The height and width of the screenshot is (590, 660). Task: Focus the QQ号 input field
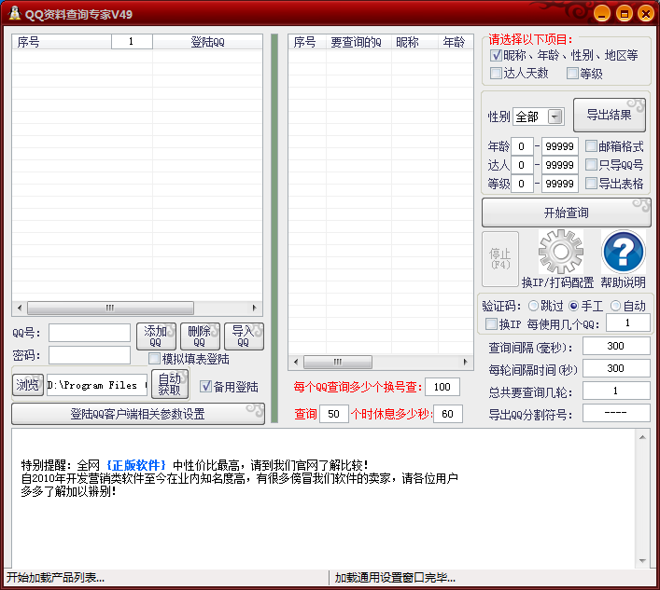click(90, 333)
